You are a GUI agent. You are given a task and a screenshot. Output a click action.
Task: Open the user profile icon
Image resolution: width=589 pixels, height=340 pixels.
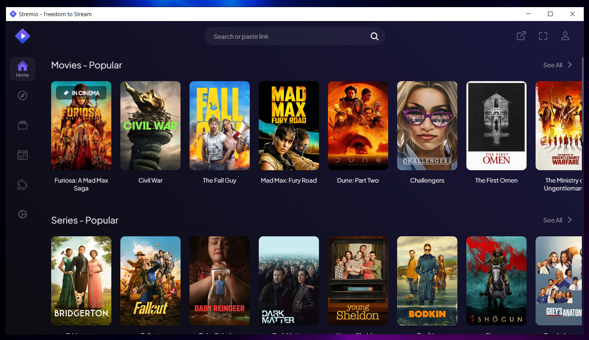[x=565, y=36]
